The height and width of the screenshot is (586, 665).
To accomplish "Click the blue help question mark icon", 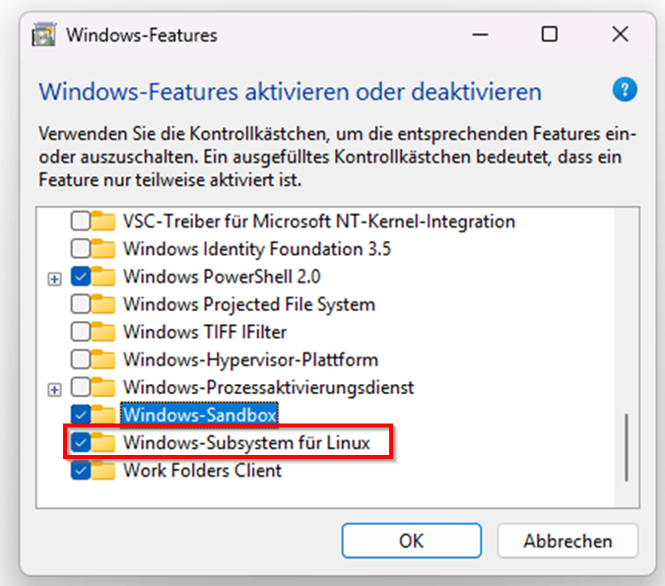I will pos(625,90).
